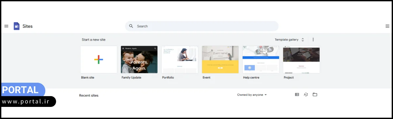Click the Family Update label
393x119 pixels.
(131, 77)
